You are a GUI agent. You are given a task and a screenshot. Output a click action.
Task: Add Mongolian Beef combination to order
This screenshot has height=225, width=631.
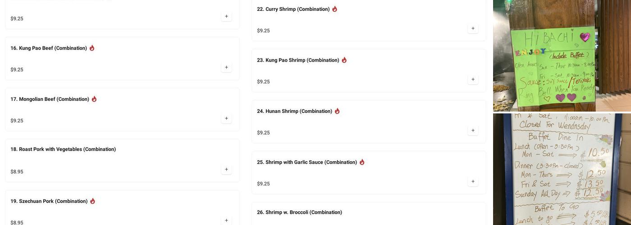[x=226, y=118]
